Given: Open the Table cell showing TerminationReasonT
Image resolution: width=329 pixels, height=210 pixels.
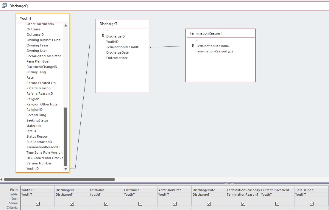Looking at the screenshot, I should coord(243,195).
